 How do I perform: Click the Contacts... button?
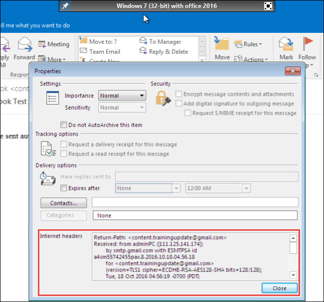click(63, 203)
